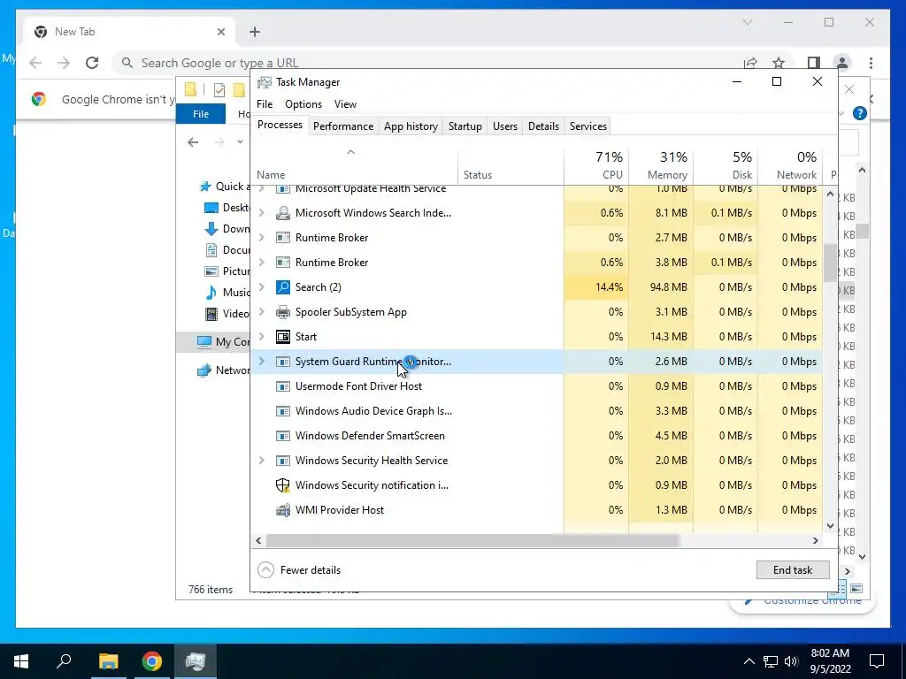Open Task Manager Options menu
This screenshot has width=906, height=679.
tap(303, 104)
